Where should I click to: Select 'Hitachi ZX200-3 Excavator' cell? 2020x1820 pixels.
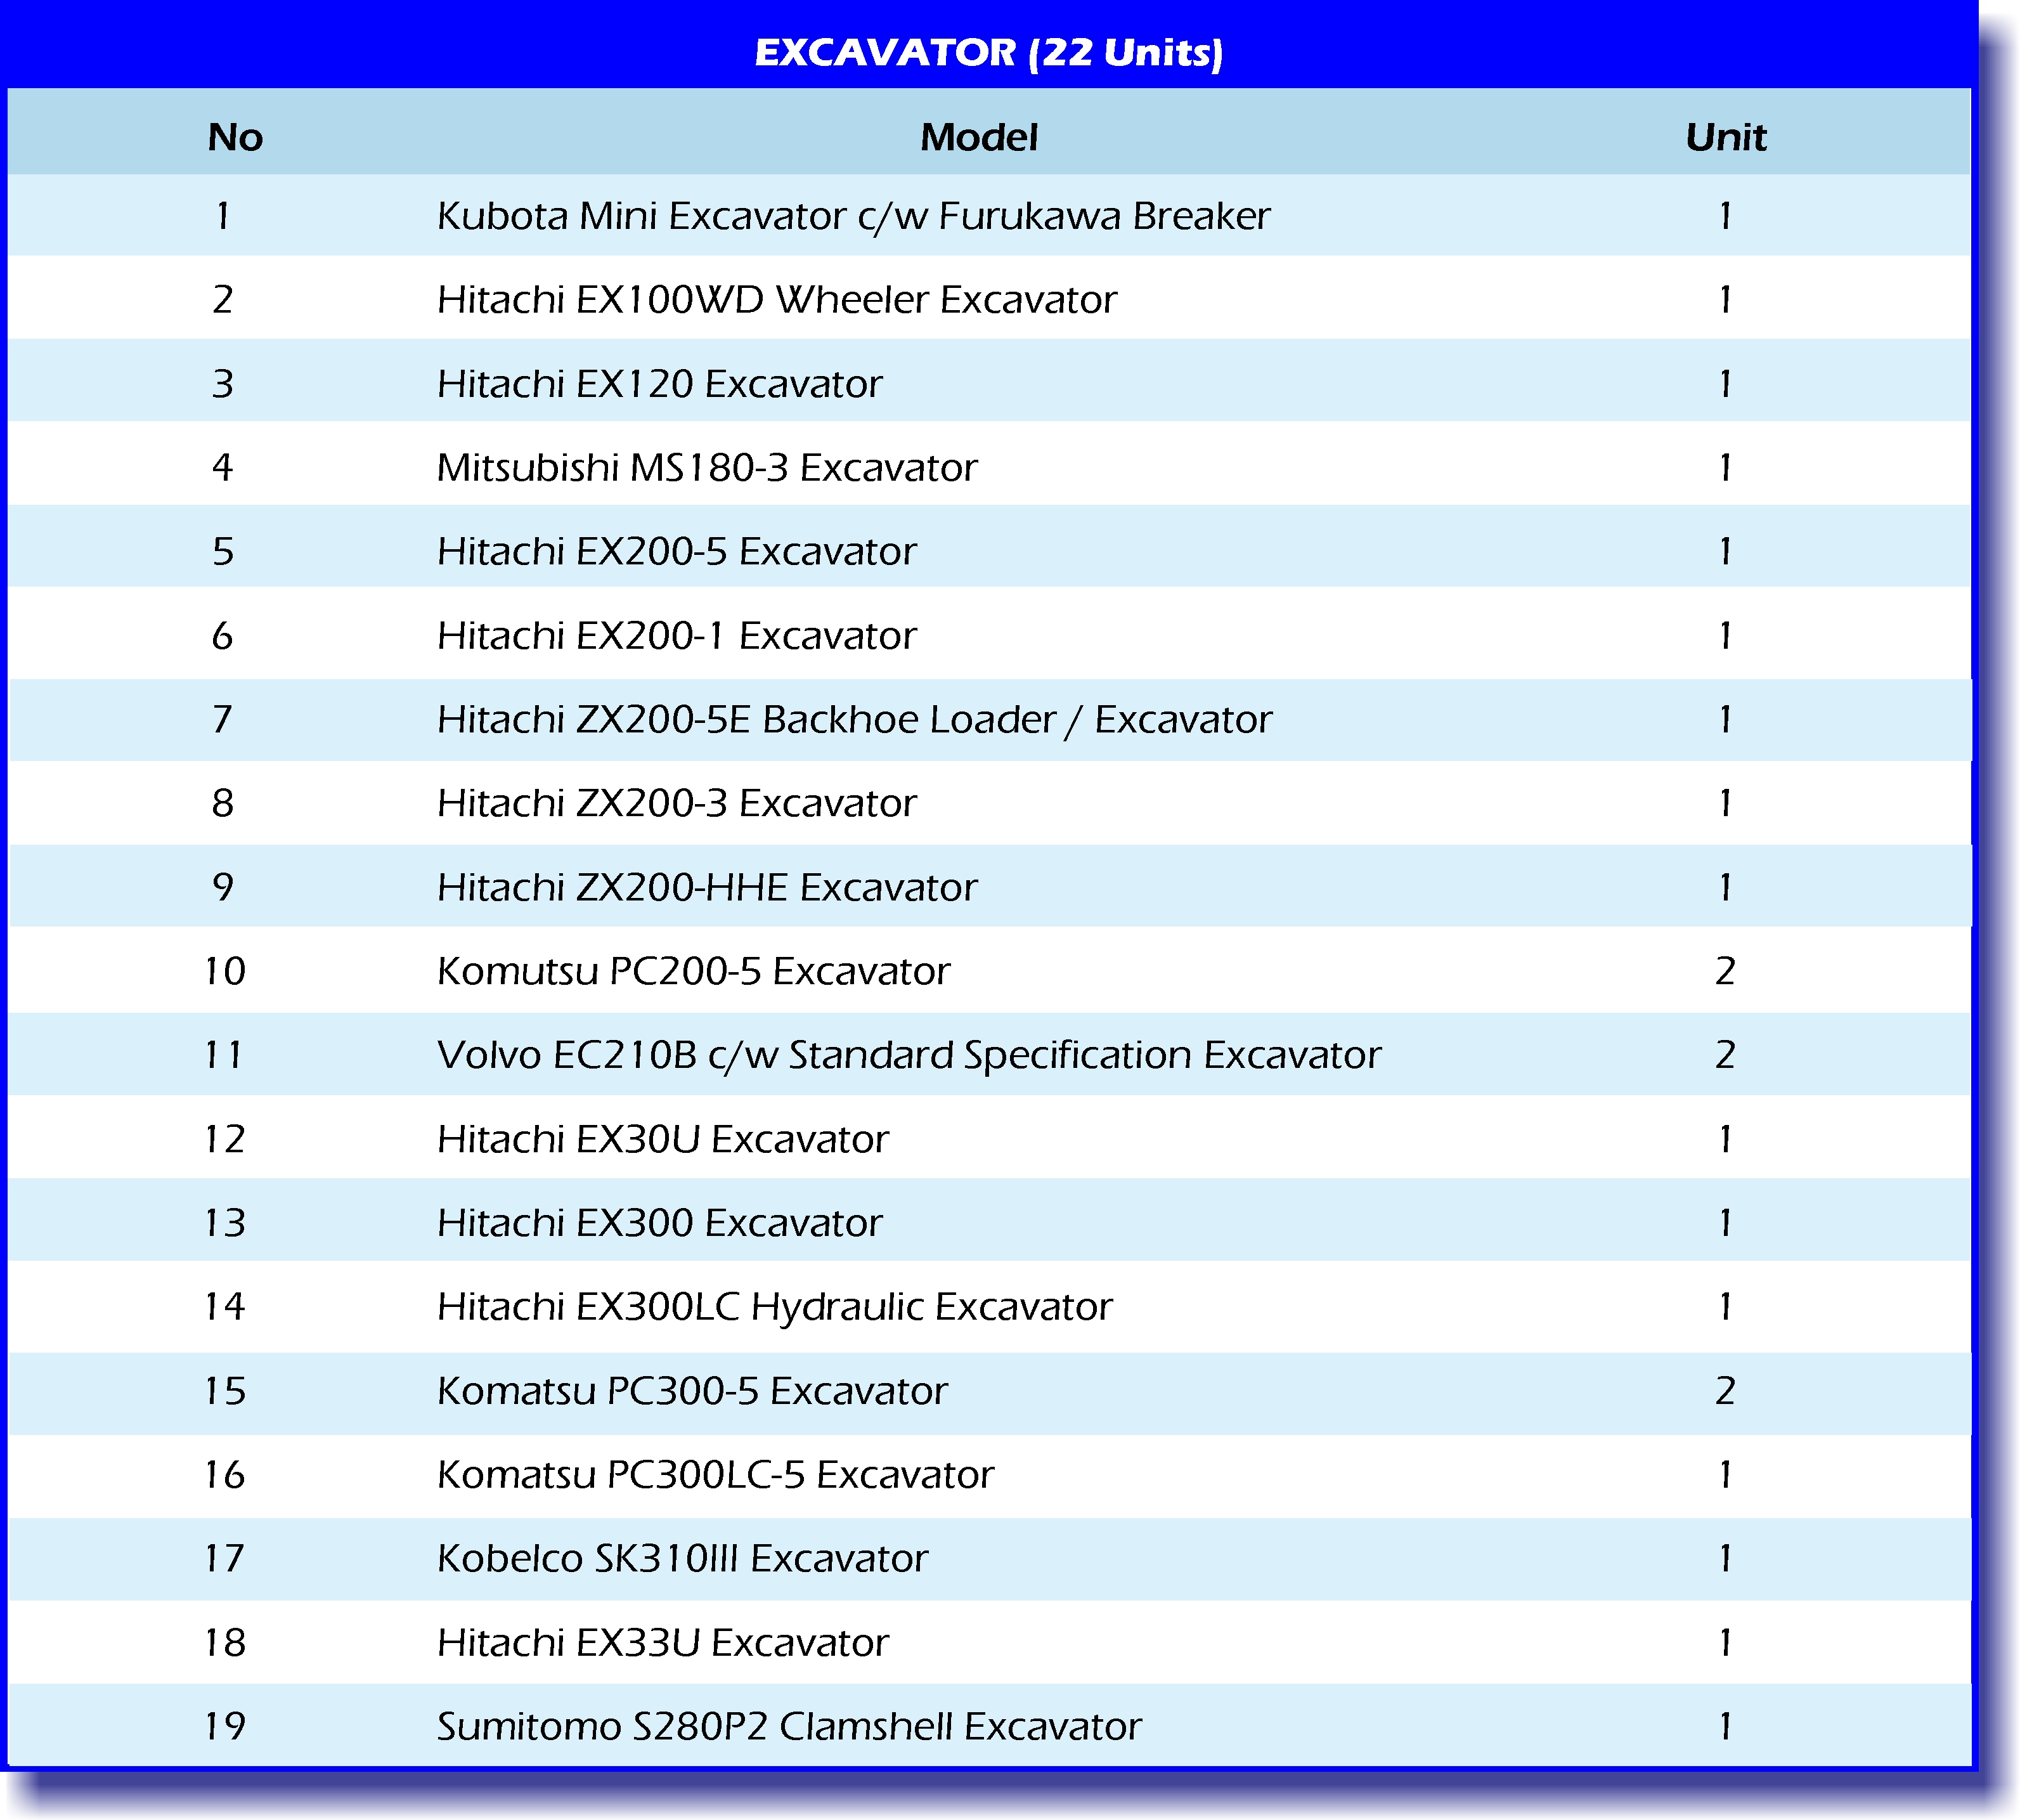point(677,803)
